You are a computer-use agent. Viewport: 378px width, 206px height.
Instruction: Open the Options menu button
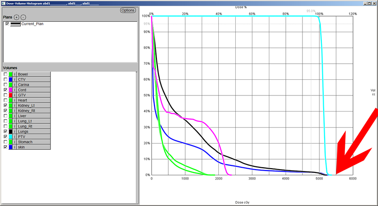coord(128,10)
